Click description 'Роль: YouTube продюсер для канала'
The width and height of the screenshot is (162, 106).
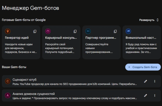coord(75,84)
